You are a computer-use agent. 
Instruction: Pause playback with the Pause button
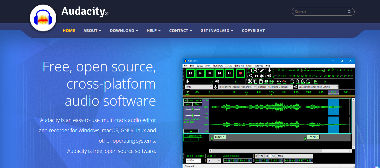[190, 73]
